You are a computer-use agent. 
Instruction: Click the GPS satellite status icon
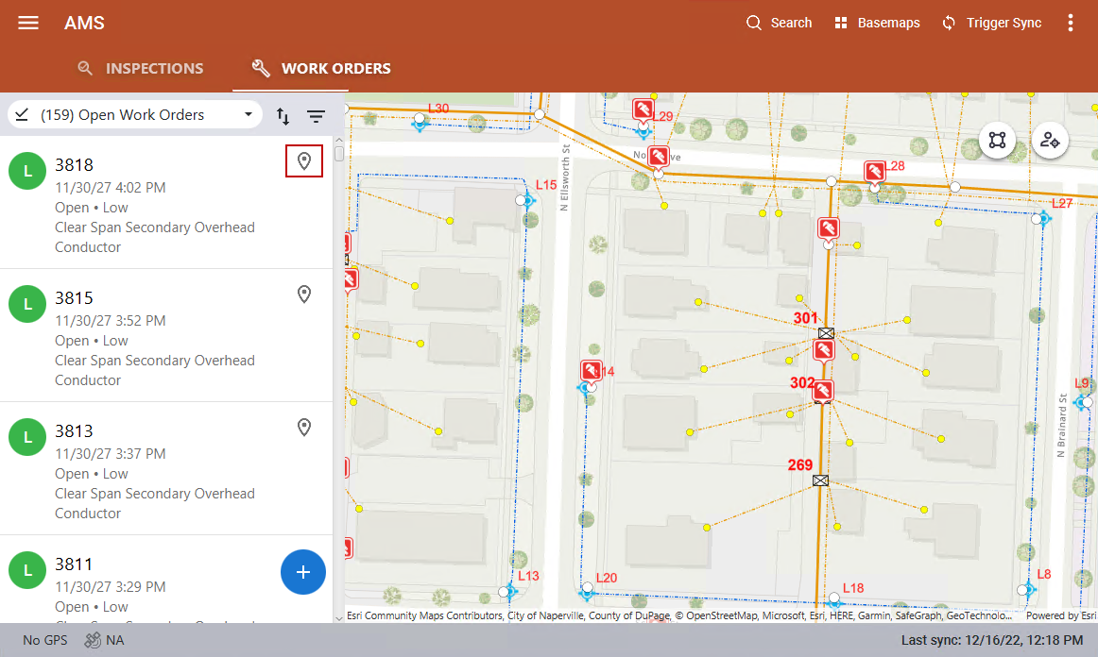[x=93, y=640]
